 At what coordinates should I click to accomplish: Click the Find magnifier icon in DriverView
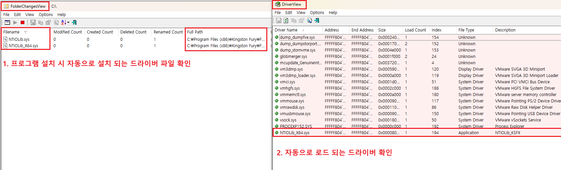point(309,20)
